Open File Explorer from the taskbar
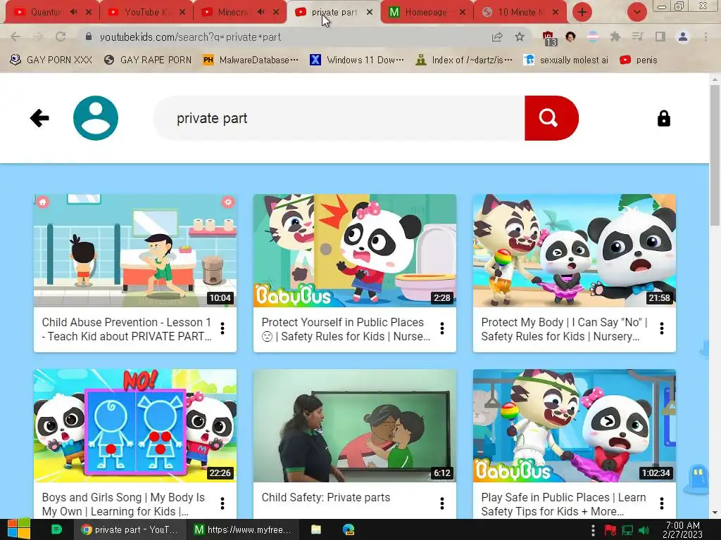 (316, 530)
